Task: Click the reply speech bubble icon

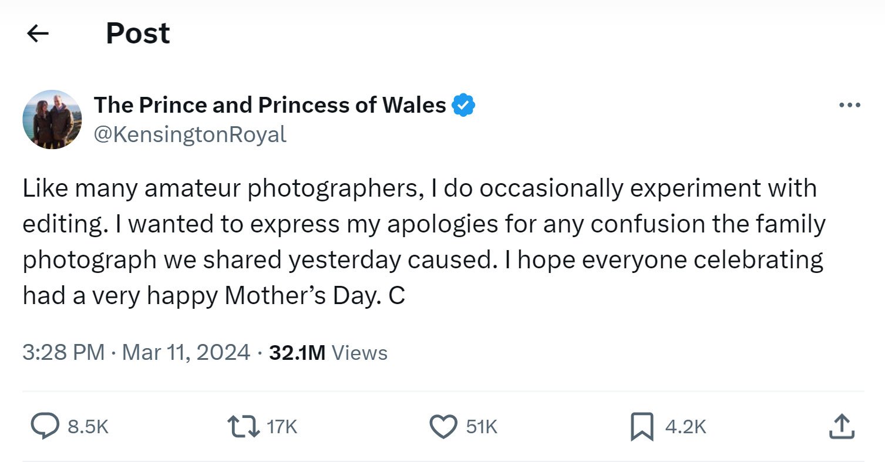Action: tap(45, 427)
